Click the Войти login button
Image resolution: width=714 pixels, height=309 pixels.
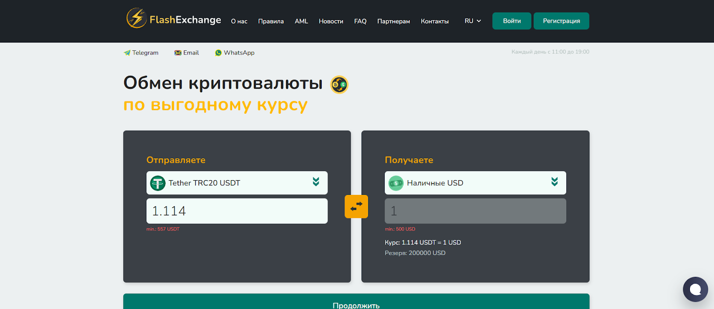pos(512,21)
